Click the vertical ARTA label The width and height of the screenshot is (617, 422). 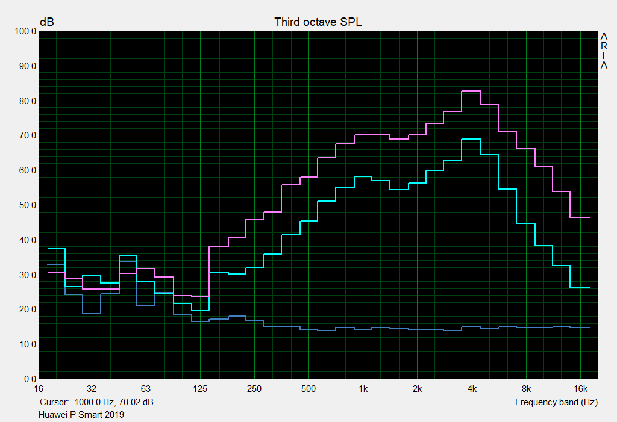[x=604, y=51]
